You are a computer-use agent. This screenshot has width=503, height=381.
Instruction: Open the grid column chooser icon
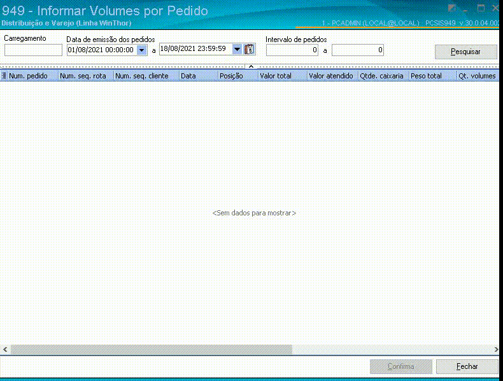point(4,76)
